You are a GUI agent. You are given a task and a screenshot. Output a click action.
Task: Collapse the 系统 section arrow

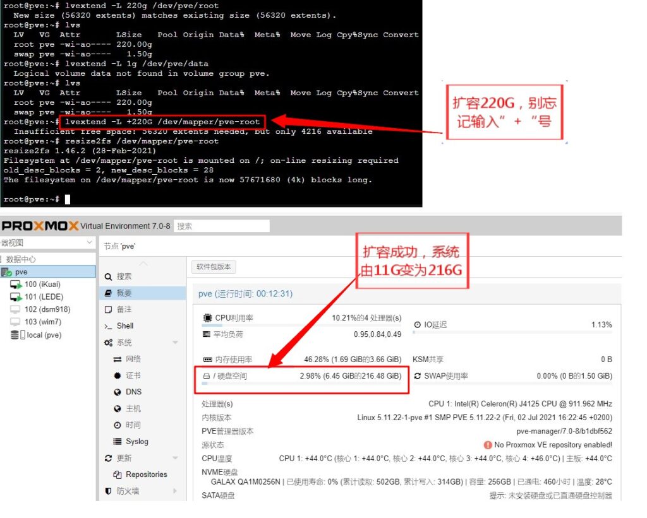[x=175, y=343]
